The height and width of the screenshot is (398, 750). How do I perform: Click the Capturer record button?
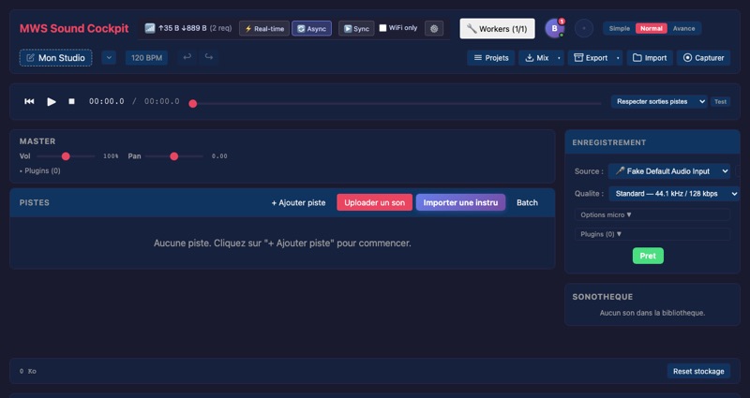point(704,58)
